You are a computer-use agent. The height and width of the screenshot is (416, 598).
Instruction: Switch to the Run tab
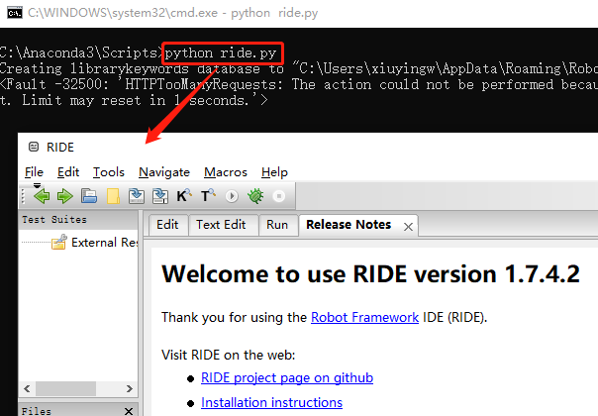pyautogui.click(x=277, y=225)
